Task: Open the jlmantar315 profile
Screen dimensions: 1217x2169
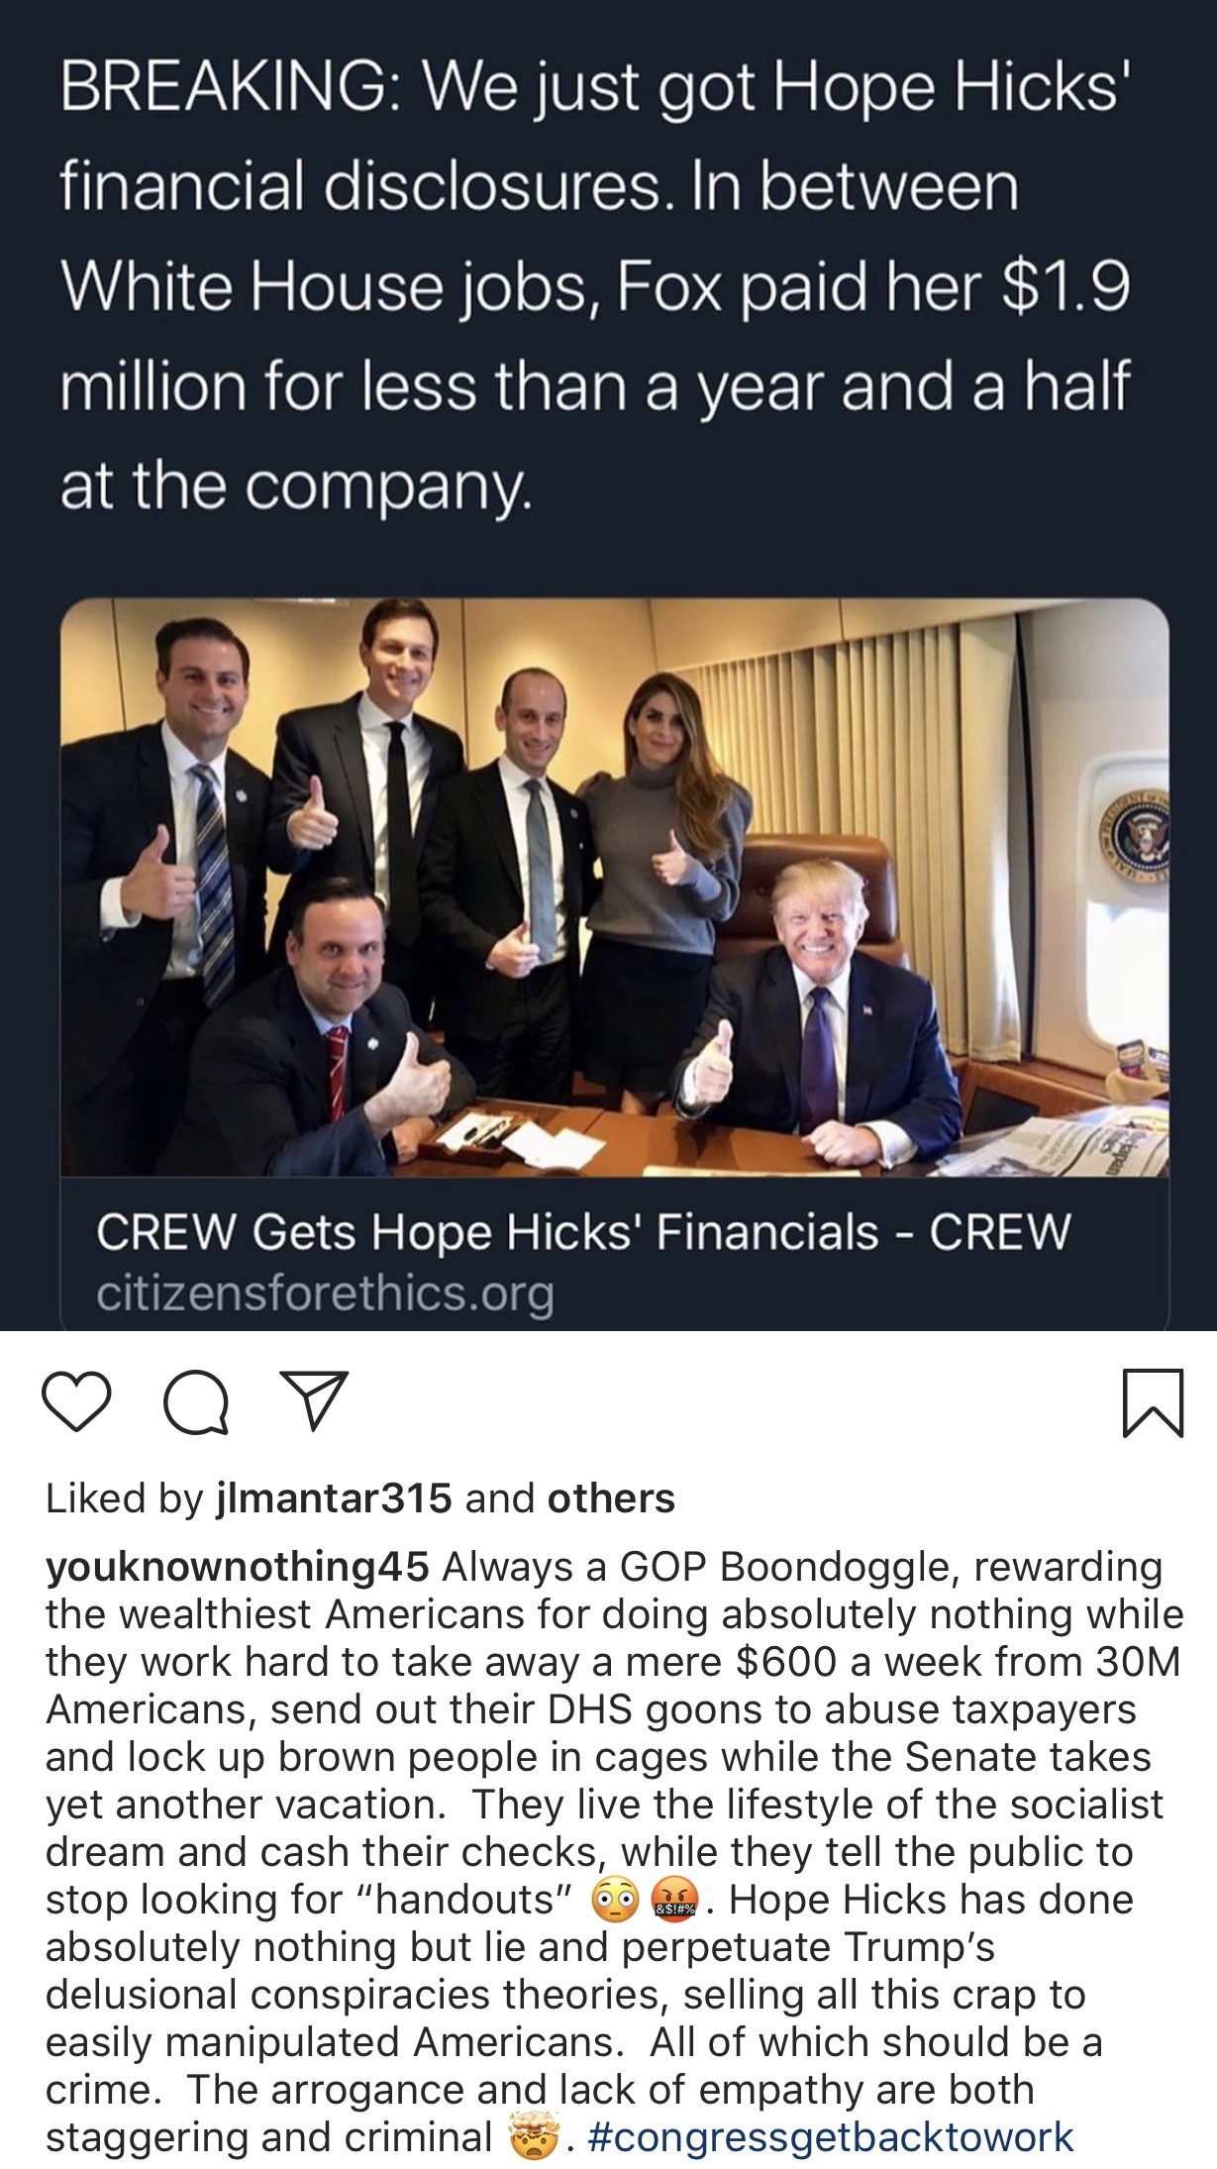Action: [334, 1498]
